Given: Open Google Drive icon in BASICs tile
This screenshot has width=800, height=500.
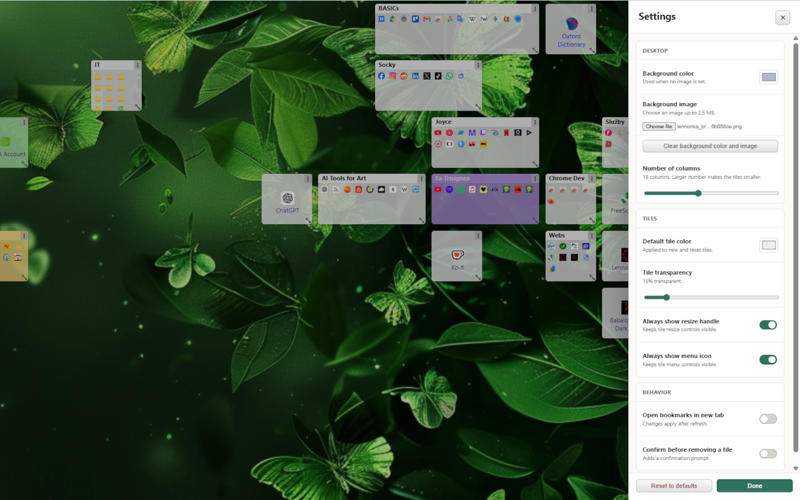Looking at the screenshot, I should click(392, 19).
